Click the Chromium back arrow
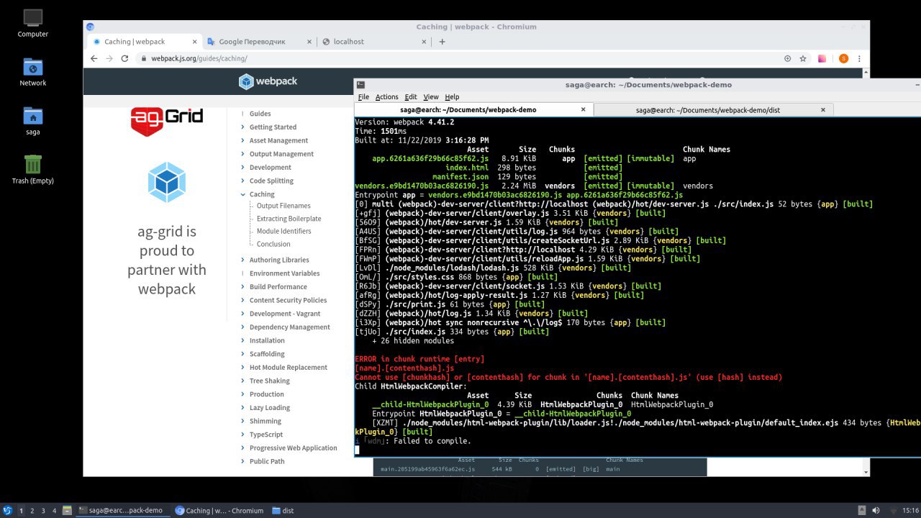The width and height of the screenshot is (921, 518). (94, 59)
